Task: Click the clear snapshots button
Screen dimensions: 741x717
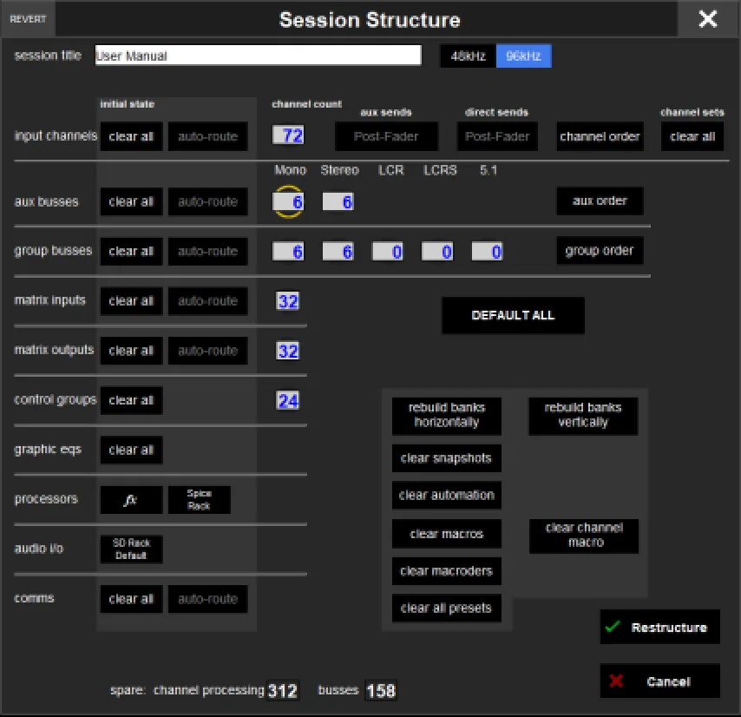Action: [447, 458]
